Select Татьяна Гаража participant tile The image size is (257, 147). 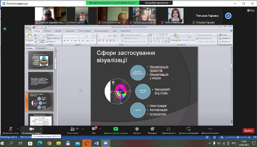click(207, 16)
